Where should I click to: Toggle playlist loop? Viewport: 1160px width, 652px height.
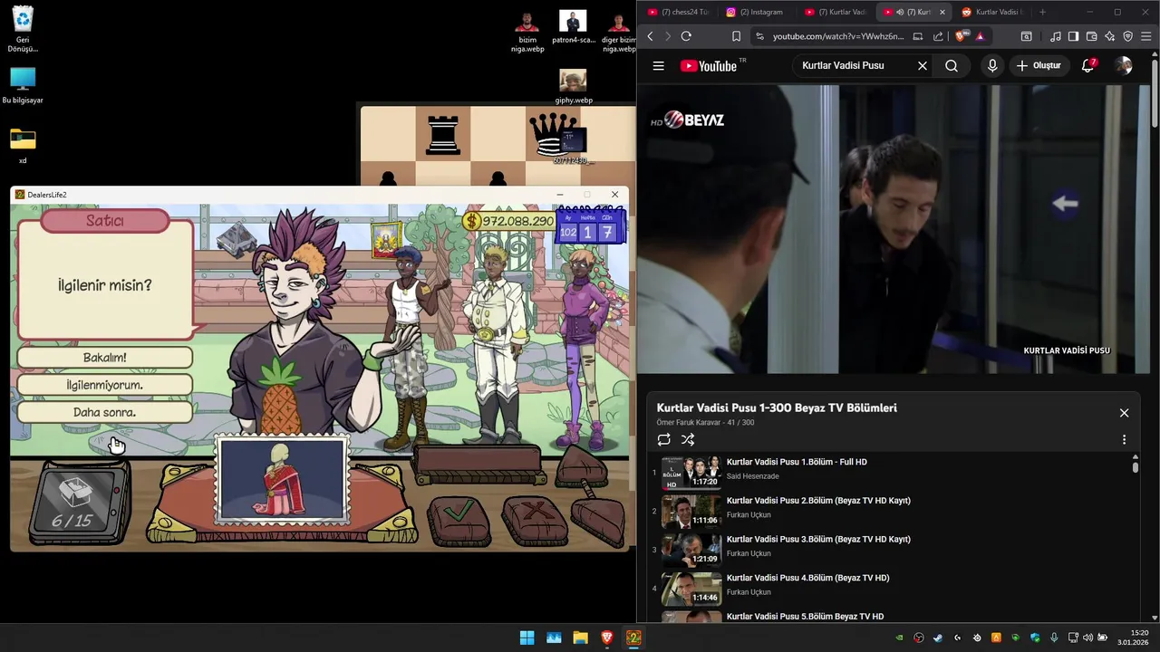click(664, 439)
